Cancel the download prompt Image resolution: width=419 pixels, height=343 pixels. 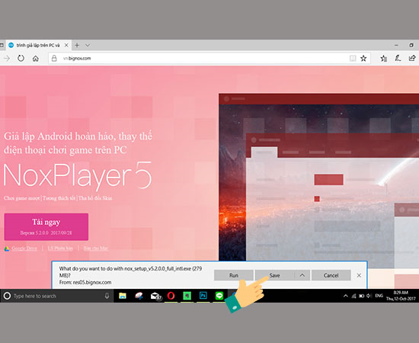[x=331, y=275]
